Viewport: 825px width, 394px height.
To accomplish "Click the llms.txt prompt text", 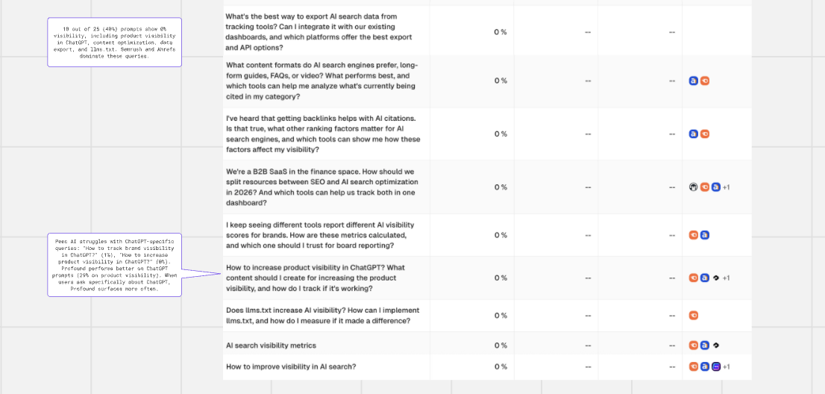I will pyautogui.click(x=322, y=316).
